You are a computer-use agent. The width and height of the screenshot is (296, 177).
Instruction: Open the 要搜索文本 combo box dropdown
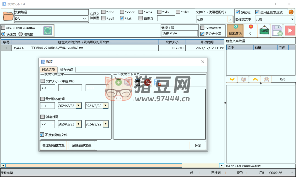coord(292,19)
